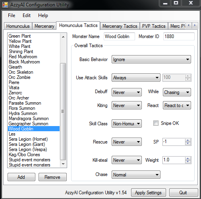Select Pierre in monster list

(x=34, y=82)
